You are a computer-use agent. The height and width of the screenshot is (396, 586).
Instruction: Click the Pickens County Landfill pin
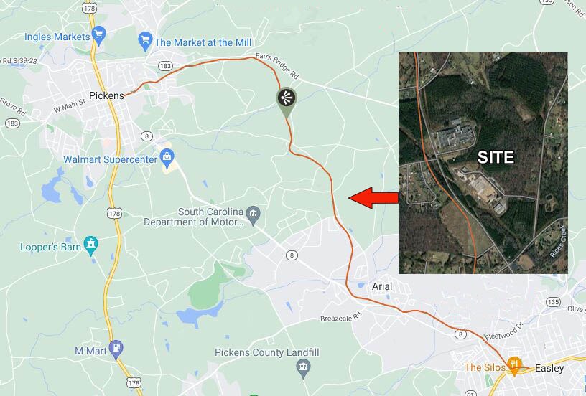pos(303,368)
